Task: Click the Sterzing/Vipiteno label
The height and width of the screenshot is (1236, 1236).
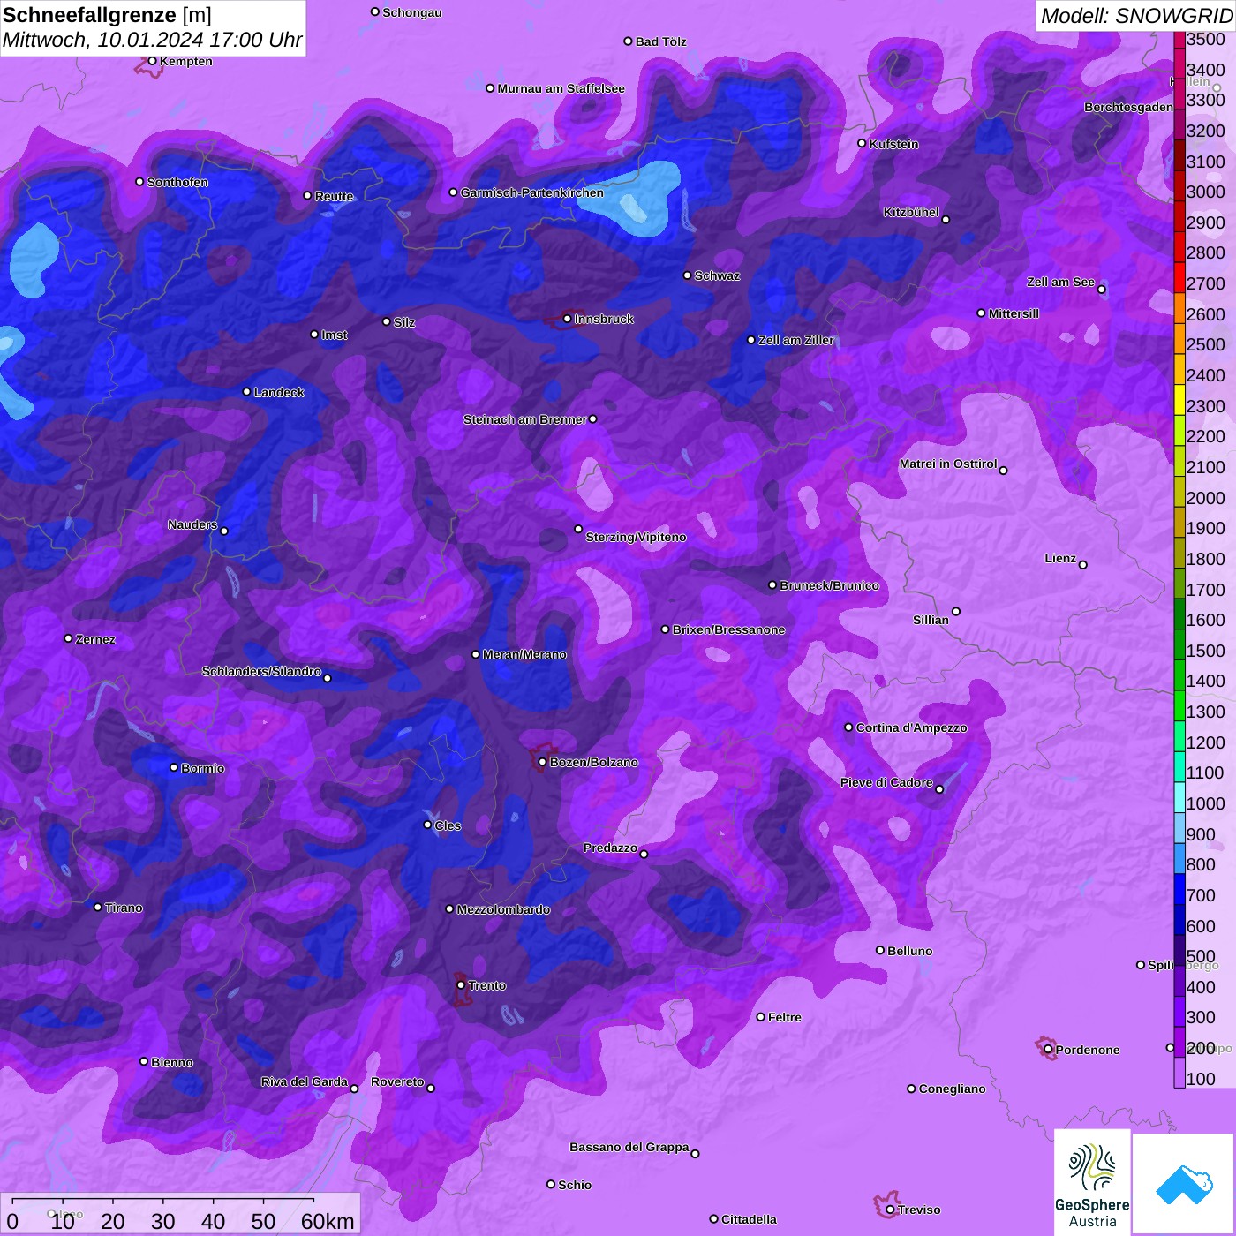Action: tap(636, 537)
